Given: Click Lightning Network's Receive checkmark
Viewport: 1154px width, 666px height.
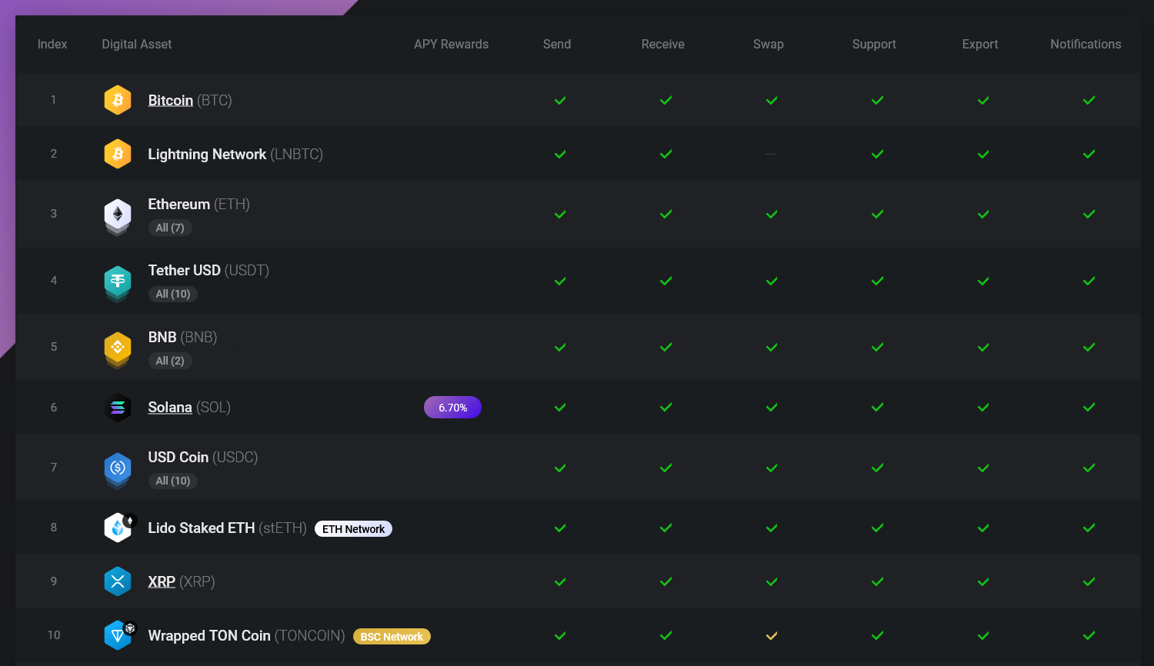Looking at the screenshot, I should coord(666,154).
